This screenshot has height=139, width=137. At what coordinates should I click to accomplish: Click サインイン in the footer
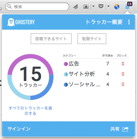[x=19, y=129]
